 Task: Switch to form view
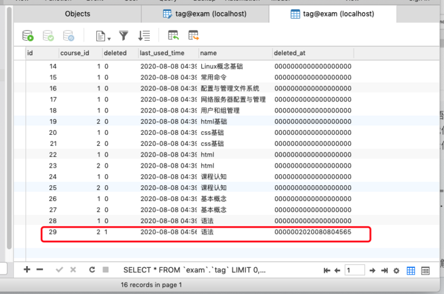[425, 271]
